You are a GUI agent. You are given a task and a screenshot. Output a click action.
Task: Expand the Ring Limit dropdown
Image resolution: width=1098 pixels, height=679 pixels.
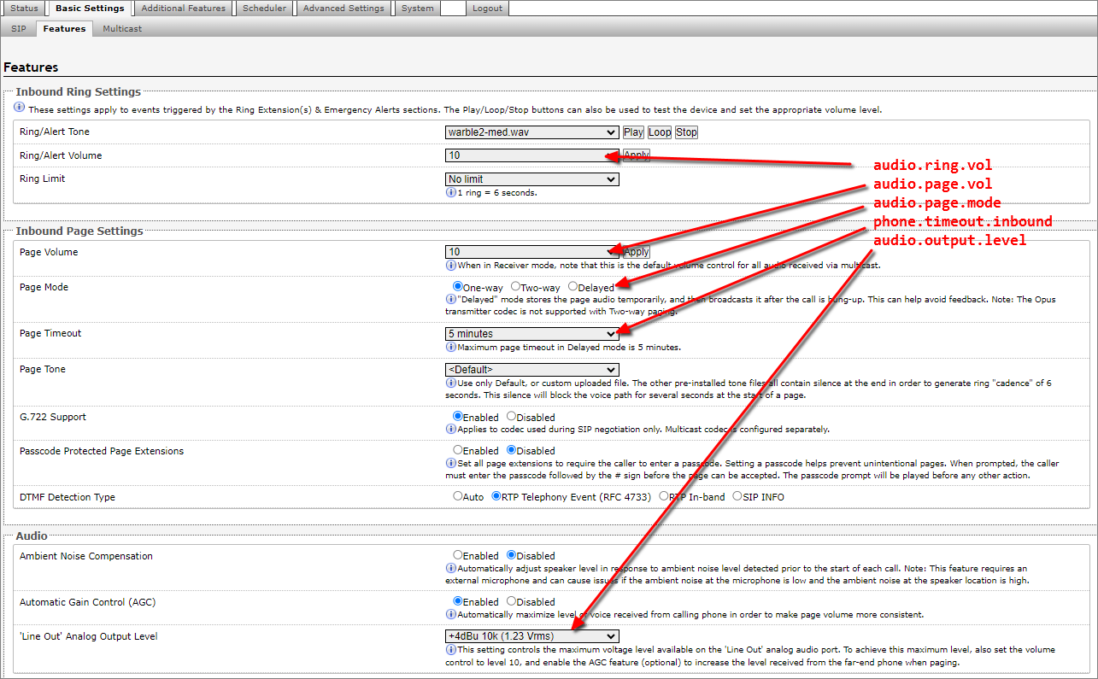531,179
